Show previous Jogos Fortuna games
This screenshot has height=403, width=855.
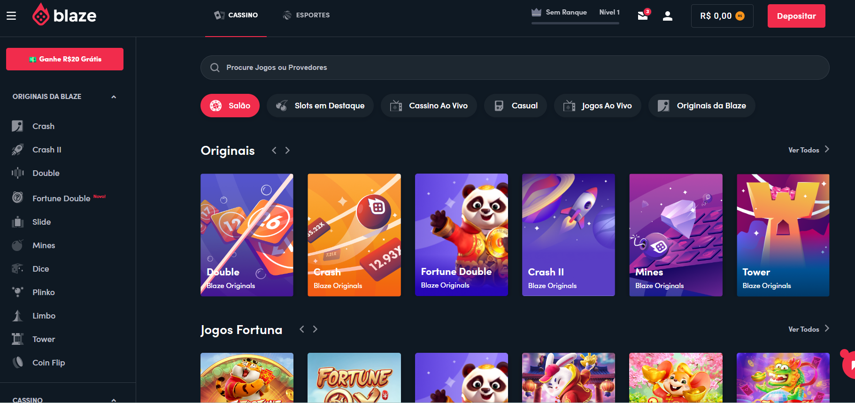301,329
